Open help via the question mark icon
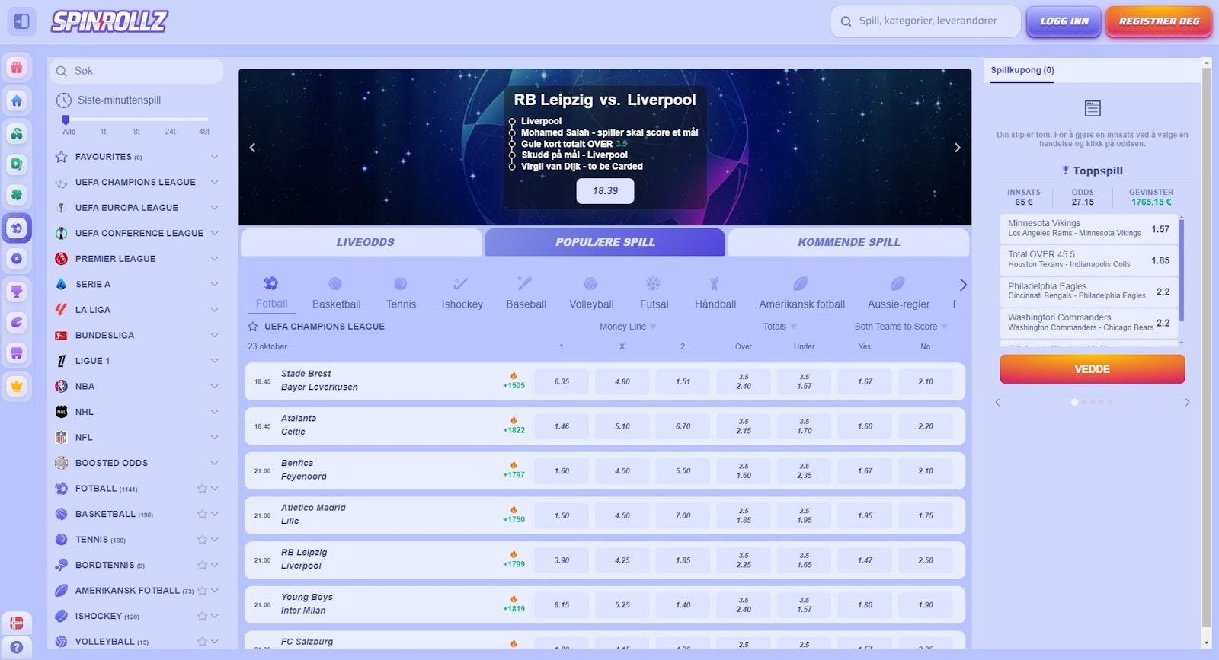This screenshot has width=1219, height=660. pos(17,648)
